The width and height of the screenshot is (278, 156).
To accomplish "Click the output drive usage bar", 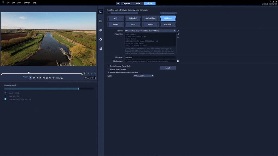I will point(49,89).
